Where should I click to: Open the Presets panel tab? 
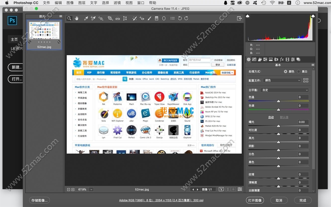tap(293, 59)
